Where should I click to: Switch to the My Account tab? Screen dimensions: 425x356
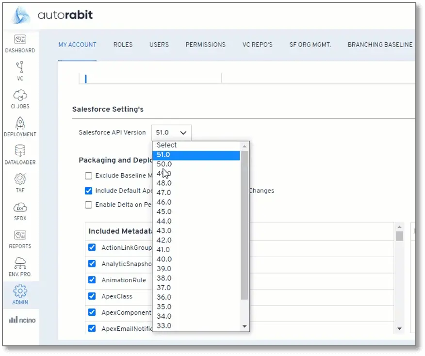78,45
